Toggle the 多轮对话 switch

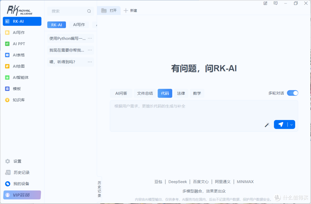tap(293, 93)
